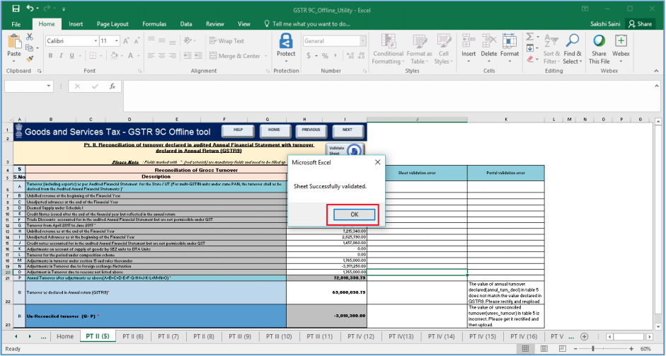Viewport: 666px width, 356px height.
Task: Click the Format cells icon
Action: [510, 41]
